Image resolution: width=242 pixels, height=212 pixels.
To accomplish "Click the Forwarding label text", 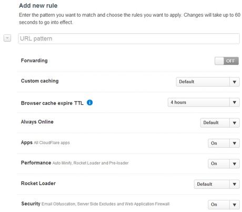I will [34, 60].
